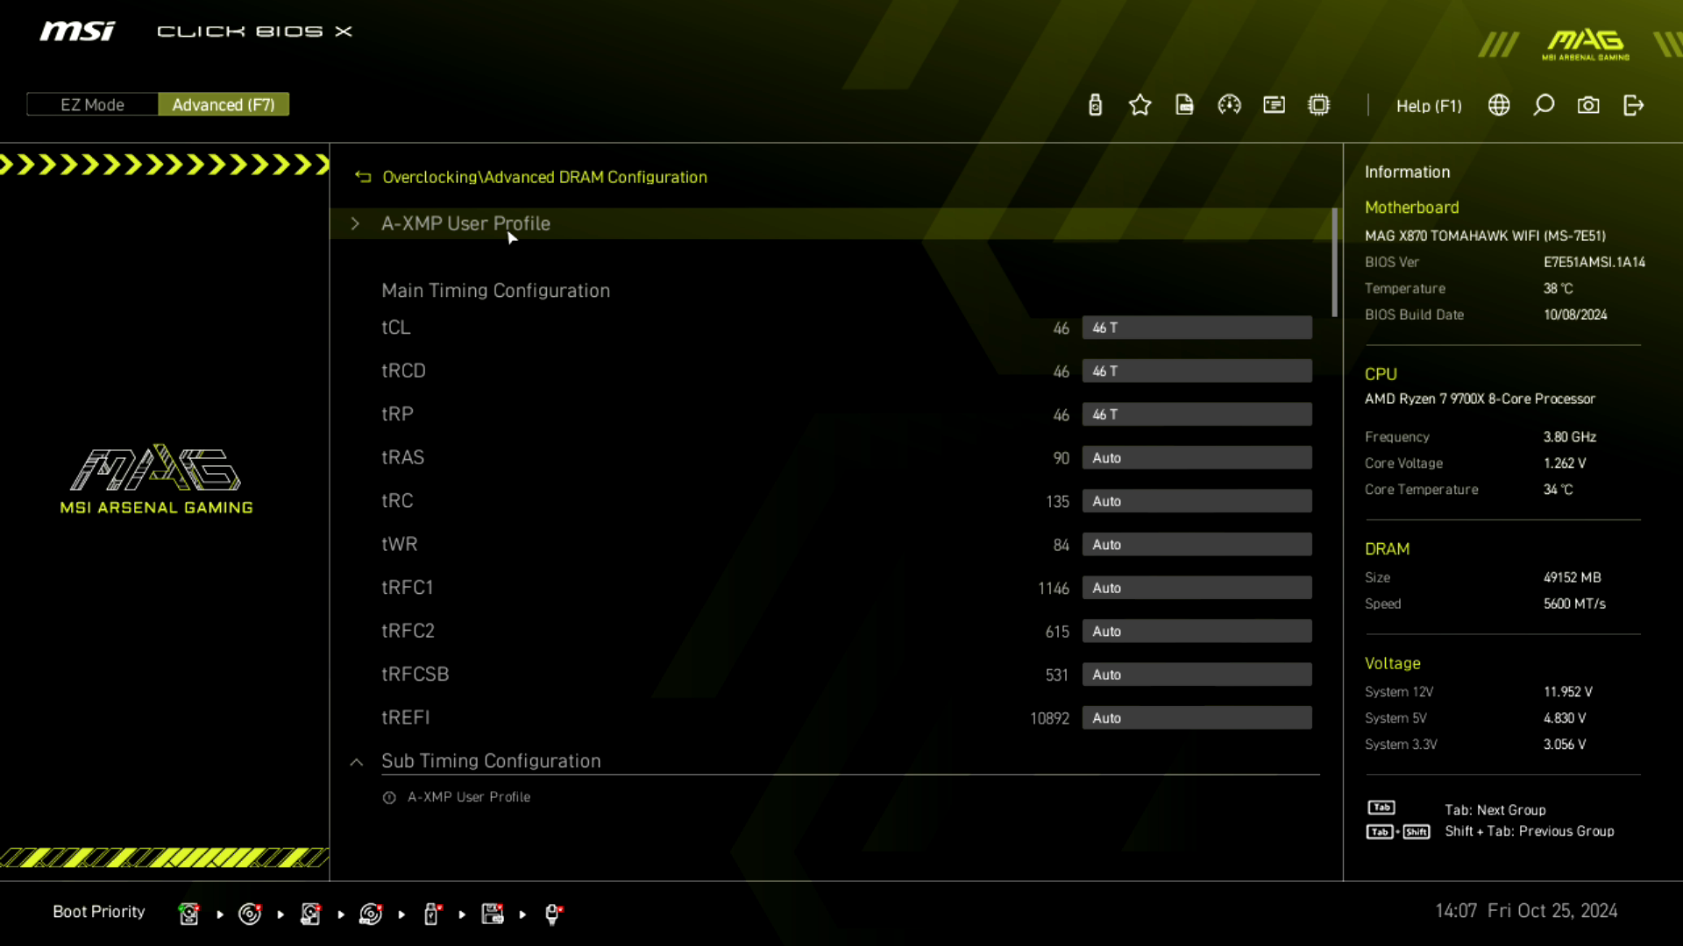
Task: Open hardware monitor gauge icon
Action: click(1229, 105)
